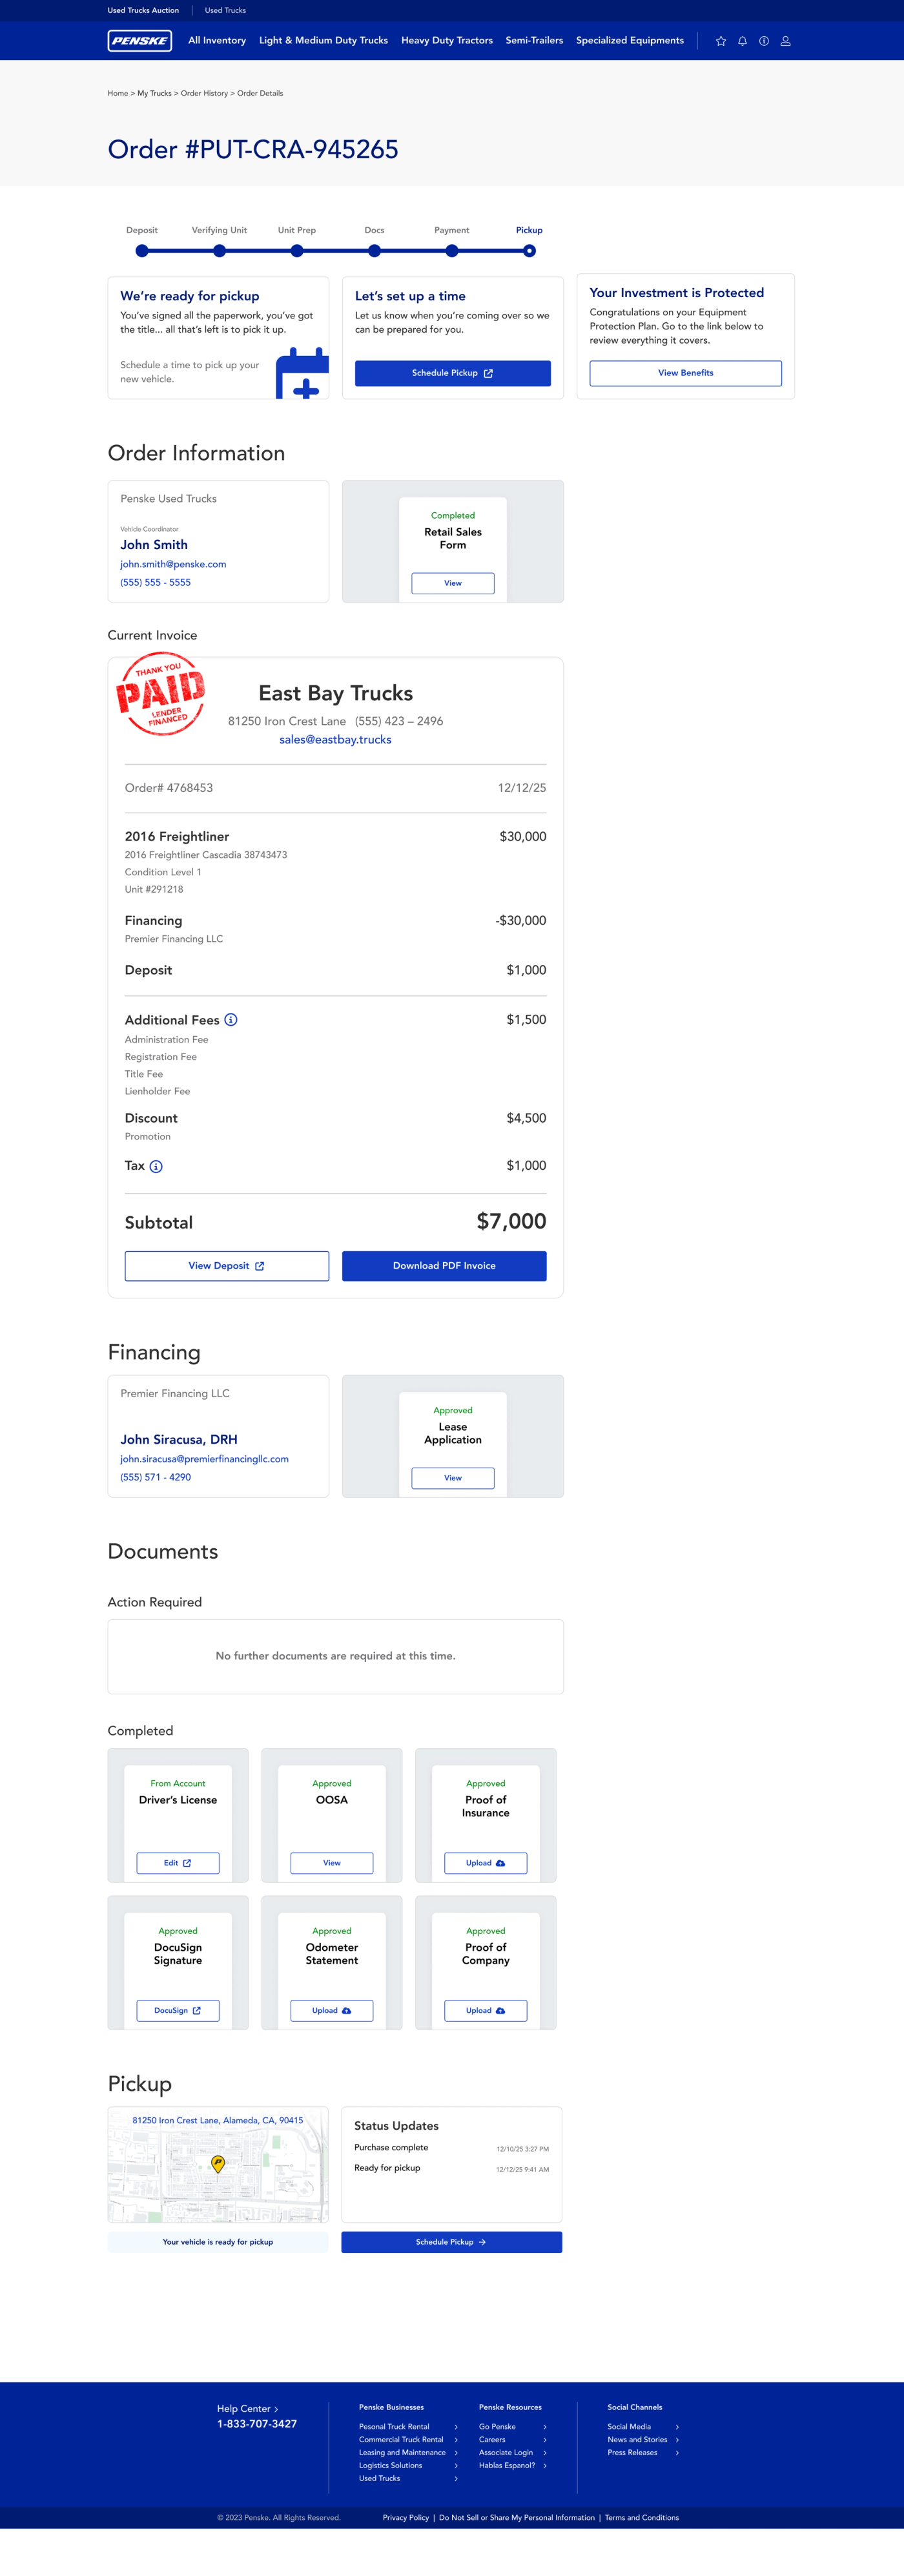Upload a Proof of Insurance document
The width and height of the screenshot is (904, 2576).
[485, 1863]
